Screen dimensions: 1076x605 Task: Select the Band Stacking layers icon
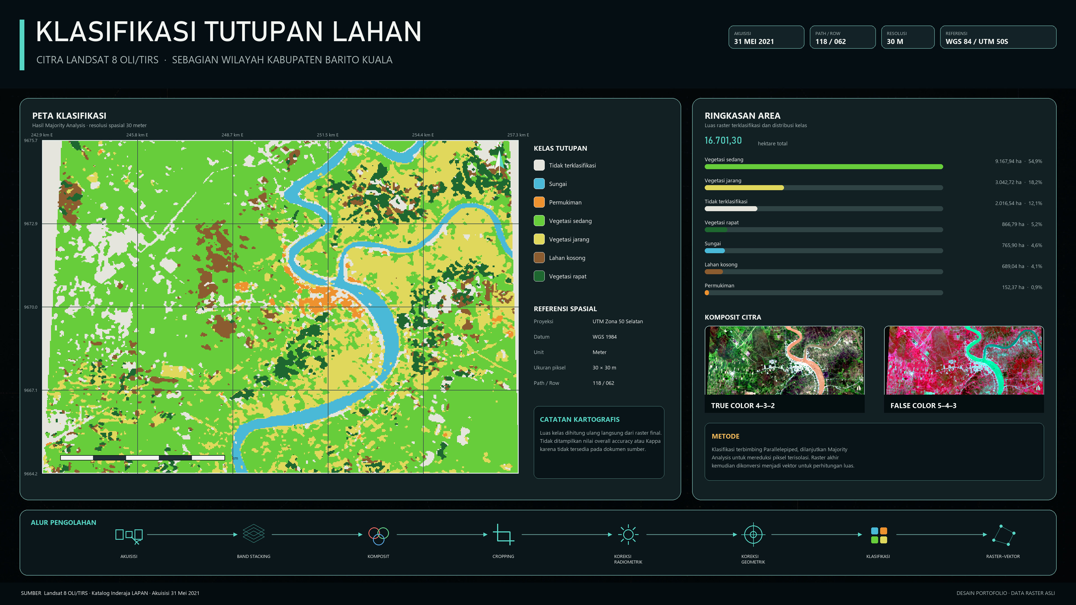point(254,533)
